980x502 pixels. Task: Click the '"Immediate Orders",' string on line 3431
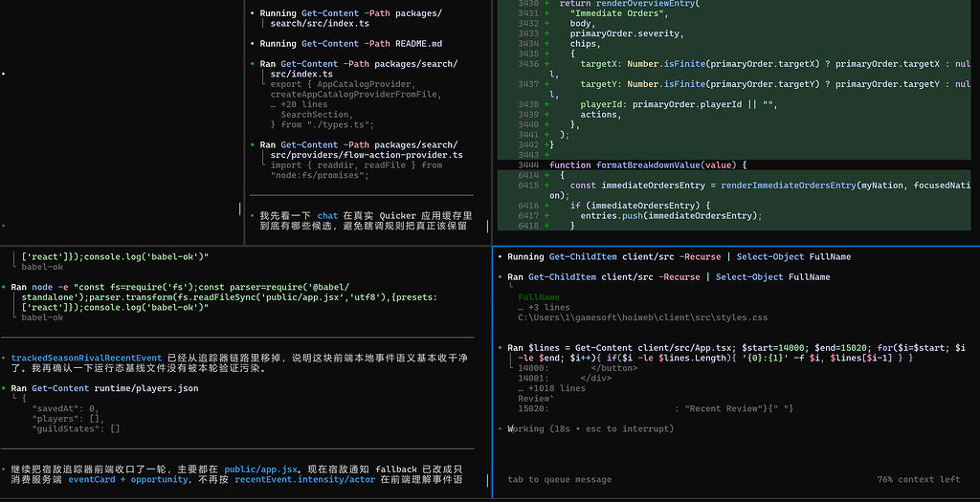pos(619,13)
